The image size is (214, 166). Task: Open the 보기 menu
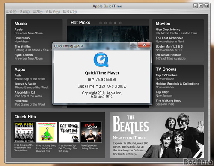click(x=38, y=12)
